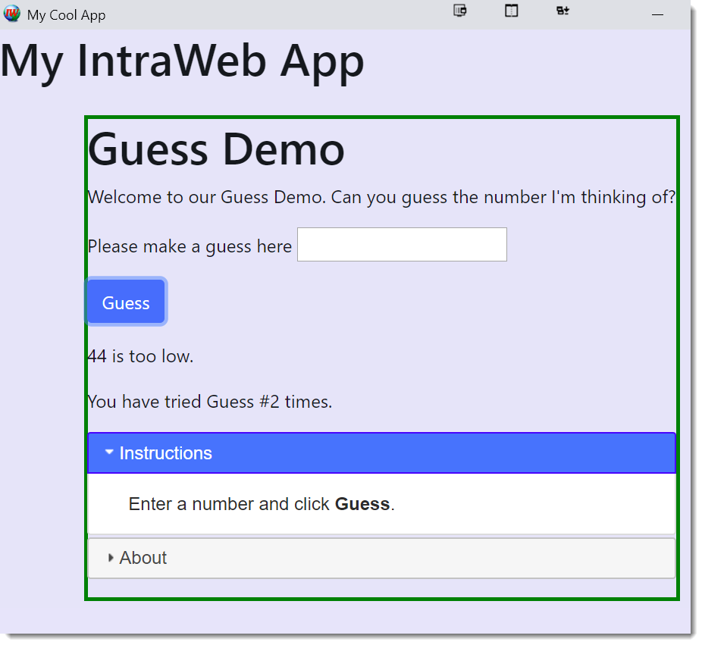Focus the guess number input field

point(402,245)
